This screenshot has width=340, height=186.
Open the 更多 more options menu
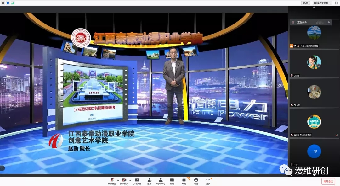click(208, 181)
